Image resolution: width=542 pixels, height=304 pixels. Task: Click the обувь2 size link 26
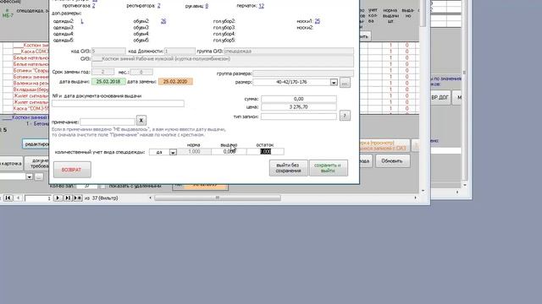click(x=163, y=21)
